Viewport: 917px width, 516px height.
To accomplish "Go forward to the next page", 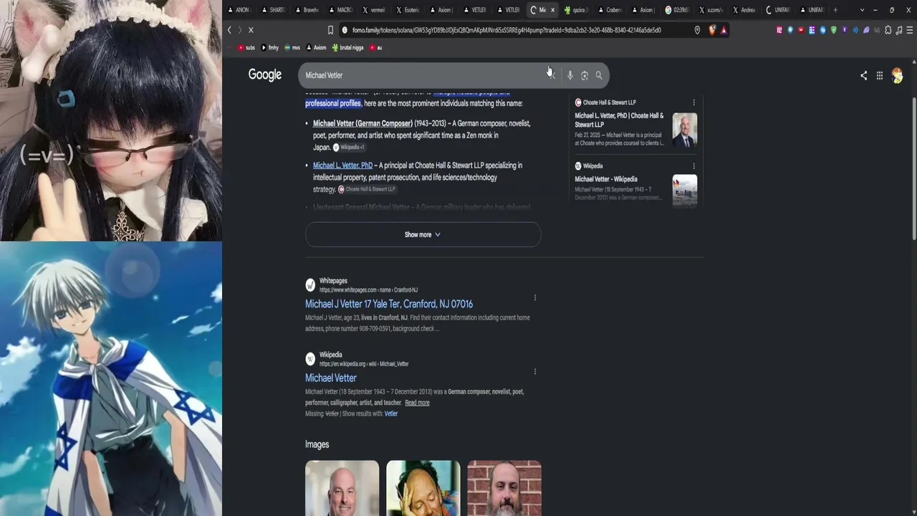I will pyautogui.click(x=240, y=30).
